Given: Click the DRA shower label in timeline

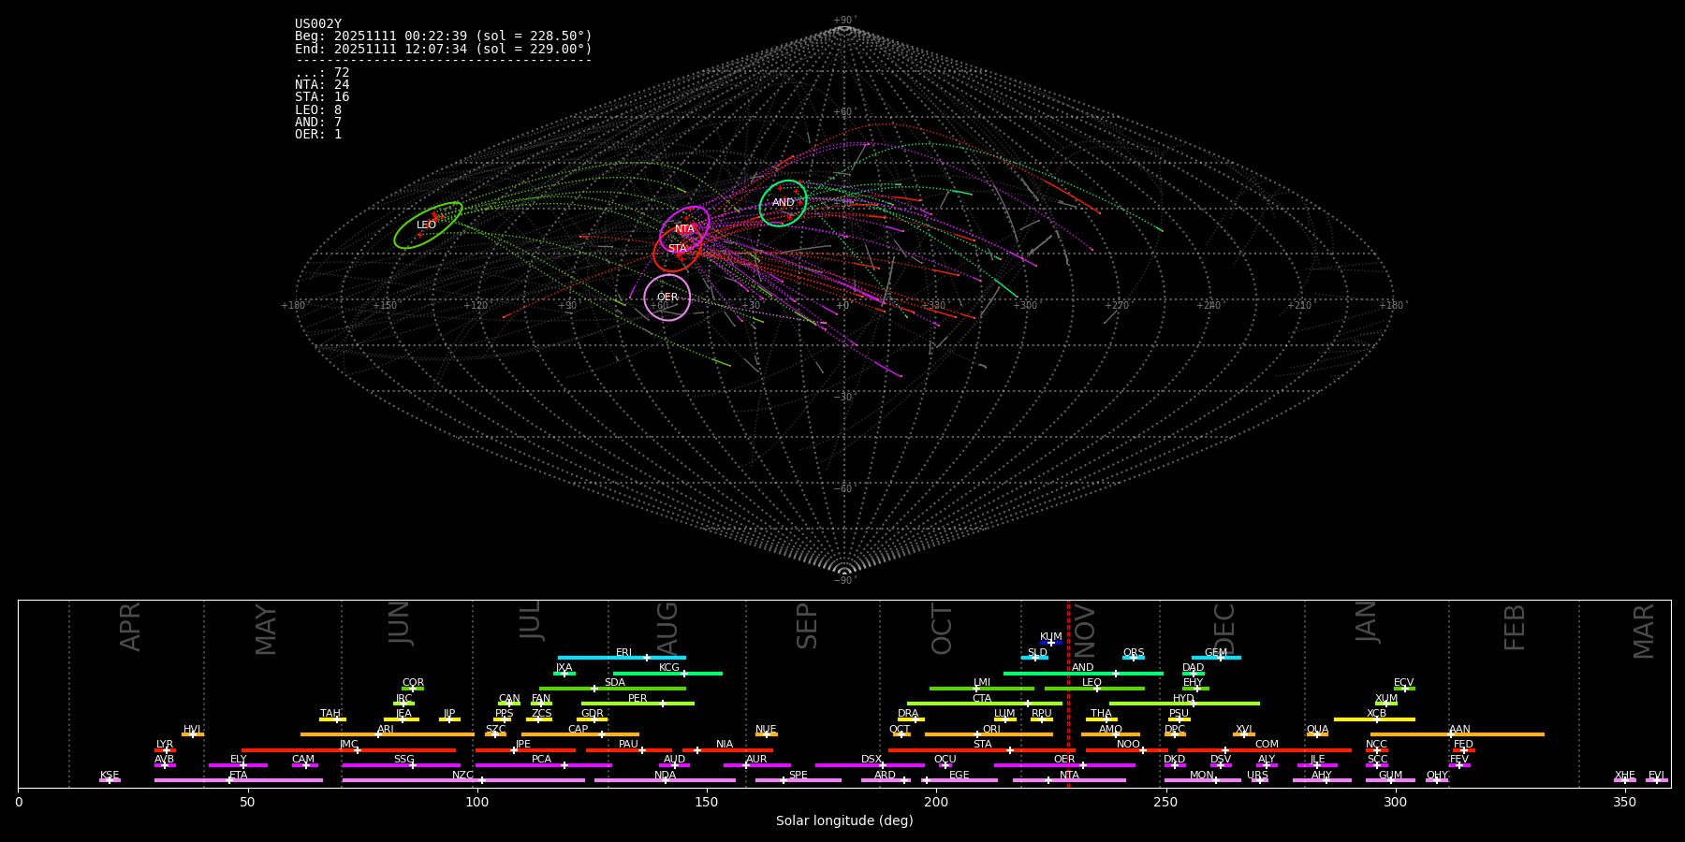Looking at the screenshot, I should tap(908, 714).
